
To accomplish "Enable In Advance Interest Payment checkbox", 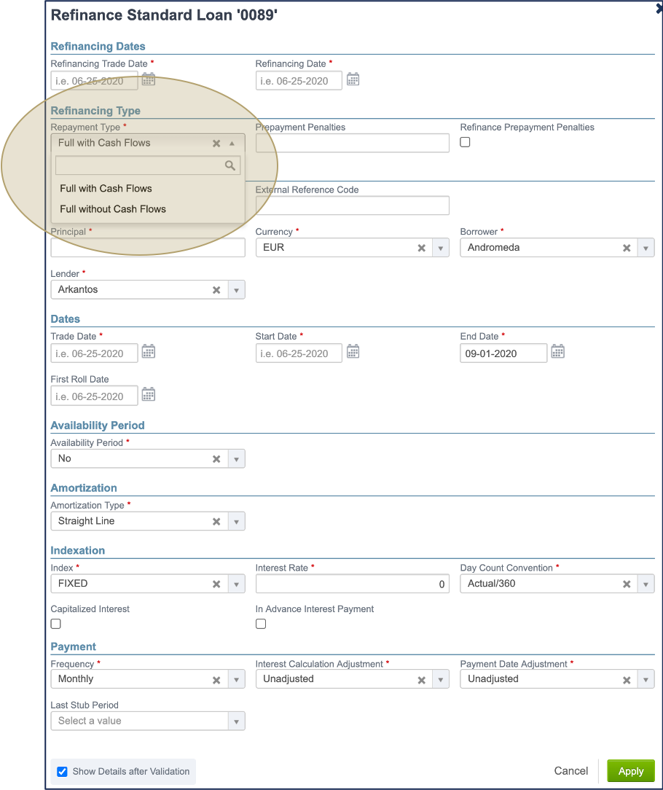I will tap(261, 624).
